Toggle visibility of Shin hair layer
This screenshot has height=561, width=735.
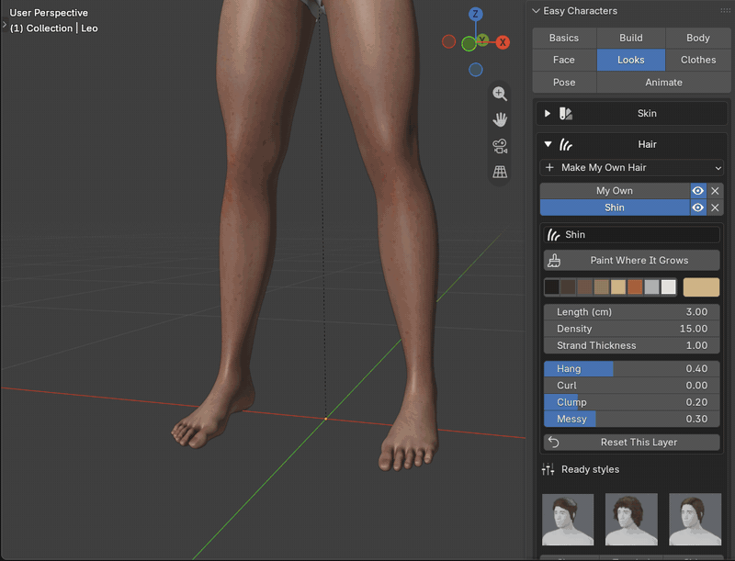pos(698,208)
